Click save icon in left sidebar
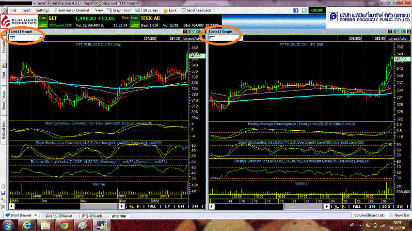 coord(3,193)
